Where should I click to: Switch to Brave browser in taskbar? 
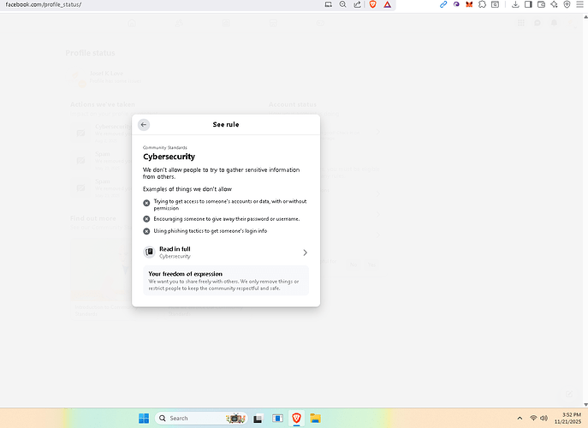click(x=297, y=418)
